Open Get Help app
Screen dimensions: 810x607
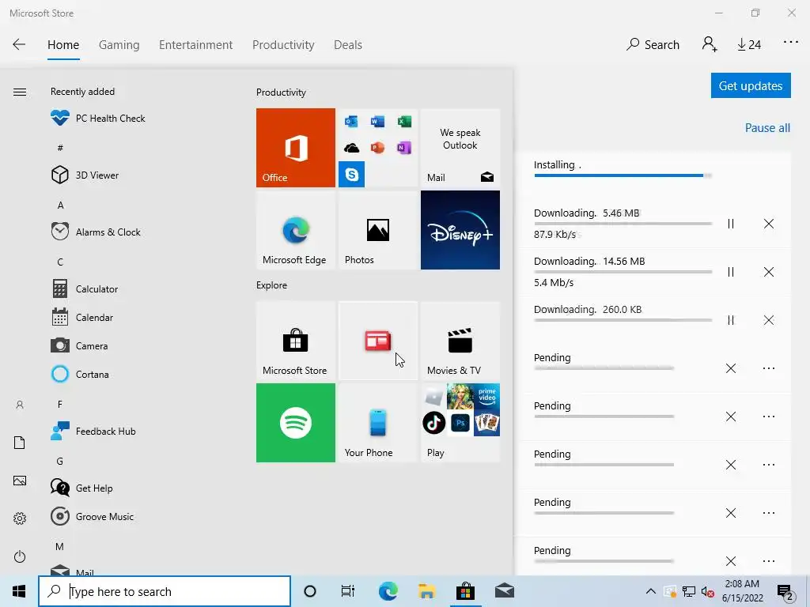(x=81, y=488)
